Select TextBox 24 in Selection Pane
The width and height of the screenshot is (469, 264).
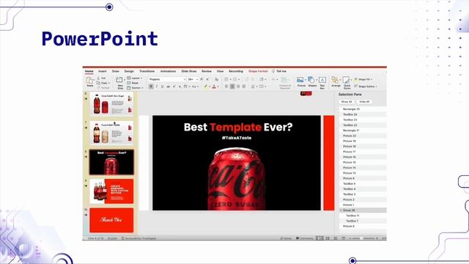[363, 114]
